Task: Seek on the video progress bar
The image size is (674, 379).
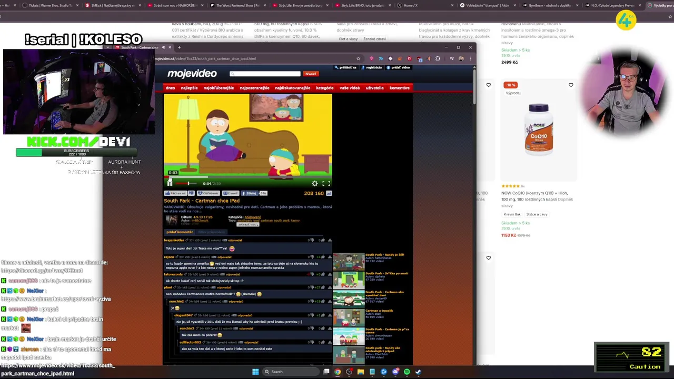Action: pos(247,176)
